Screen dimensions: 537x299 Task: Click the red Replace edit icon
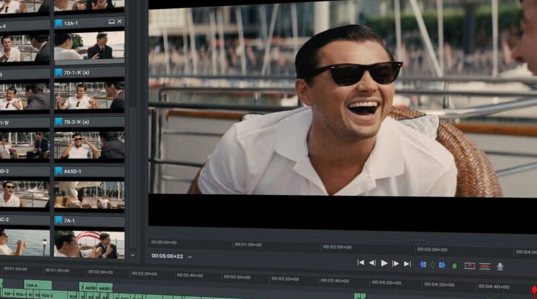[x=469, y=265]
